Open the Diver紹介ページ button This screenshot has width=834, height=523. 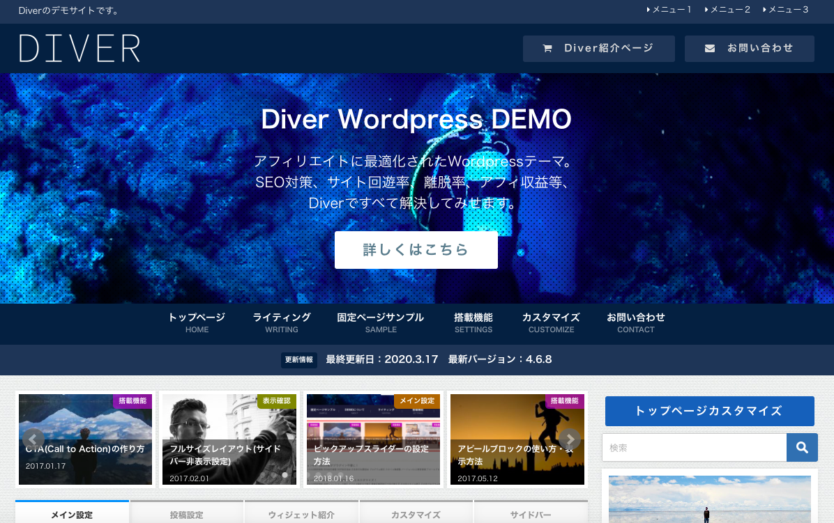click(599, 48)
